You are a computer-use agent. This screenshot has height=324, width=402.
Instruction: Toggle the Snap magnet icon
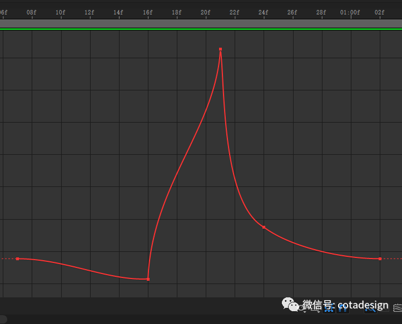click(x=343, y=308)
